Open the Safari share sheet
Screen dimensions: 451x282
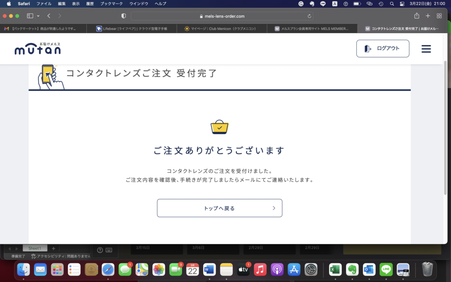416,16
